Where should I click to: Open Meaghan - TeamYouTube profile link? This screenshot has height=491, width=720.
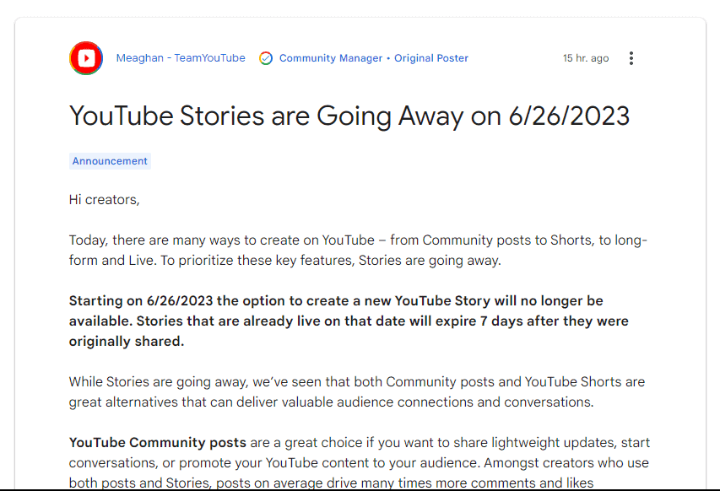tap(181, 58)
